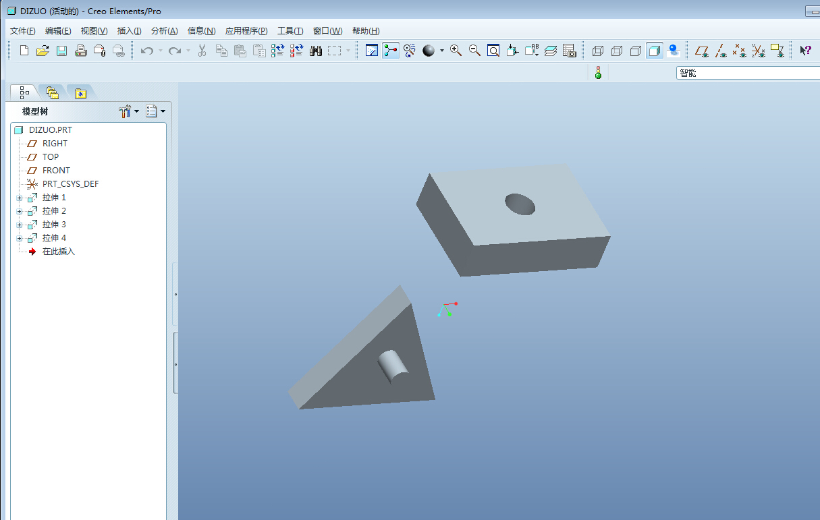The image size is (820, 520).
Task: Click the selection box tool icon
Action: [334, 51]
